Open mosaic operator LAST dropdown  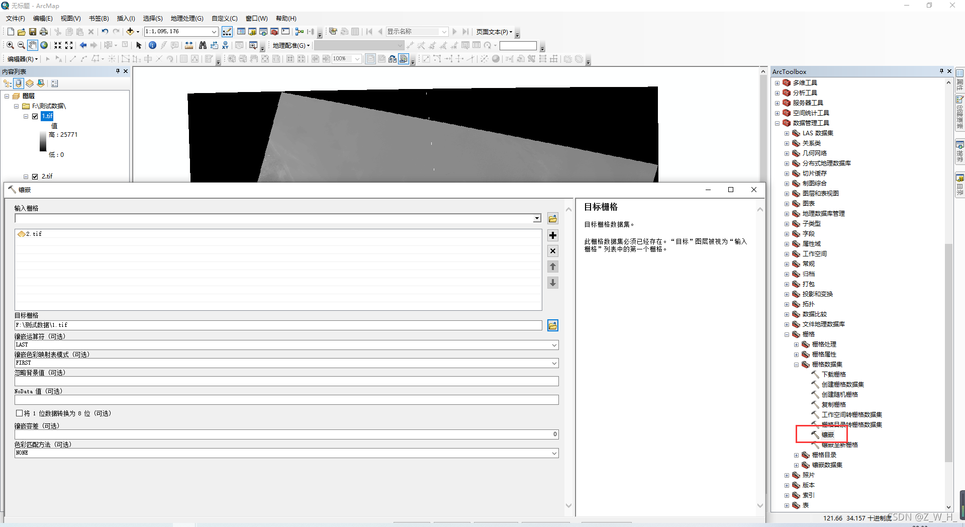click(x=554, y=345)
